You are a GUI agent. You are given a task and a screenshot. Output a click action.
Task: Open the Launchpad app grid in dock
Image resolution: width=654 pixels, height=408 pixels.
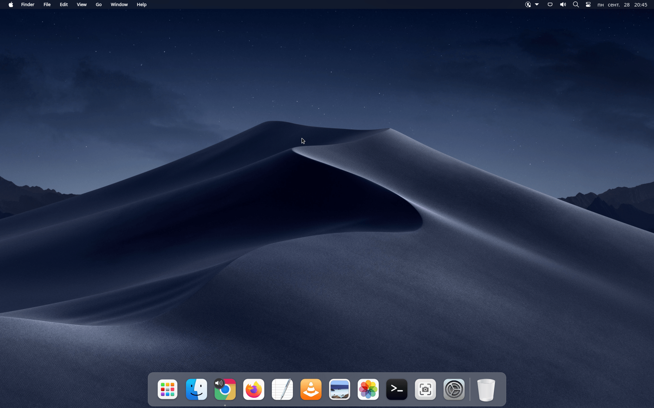(168, 389)
